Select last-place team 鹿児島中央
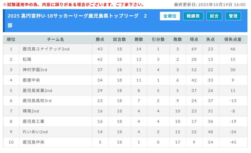 33,142
